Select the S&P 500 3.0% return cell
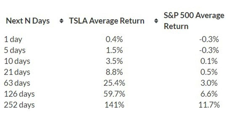Image resolution: width=240 pixels, height=116 pixels. 209,83
